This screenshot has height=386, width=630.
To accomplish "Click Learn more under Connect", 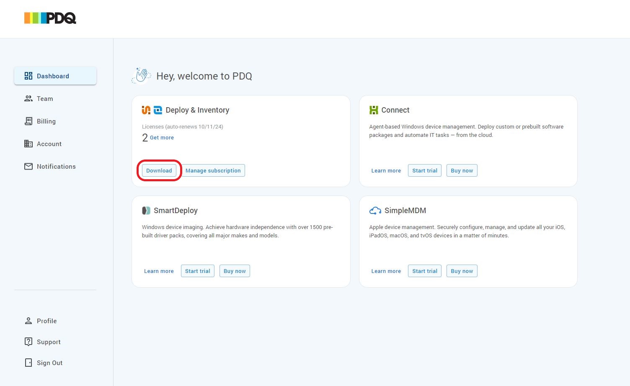I will point(386,170).
